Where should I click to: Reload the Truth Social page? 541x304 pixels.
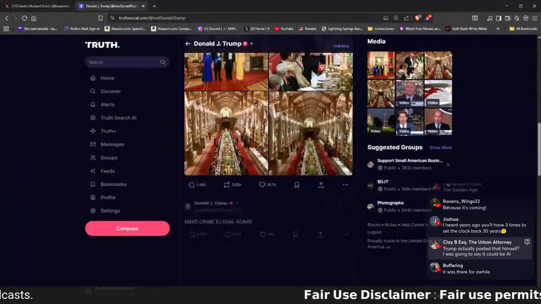(x=25, y=18)
